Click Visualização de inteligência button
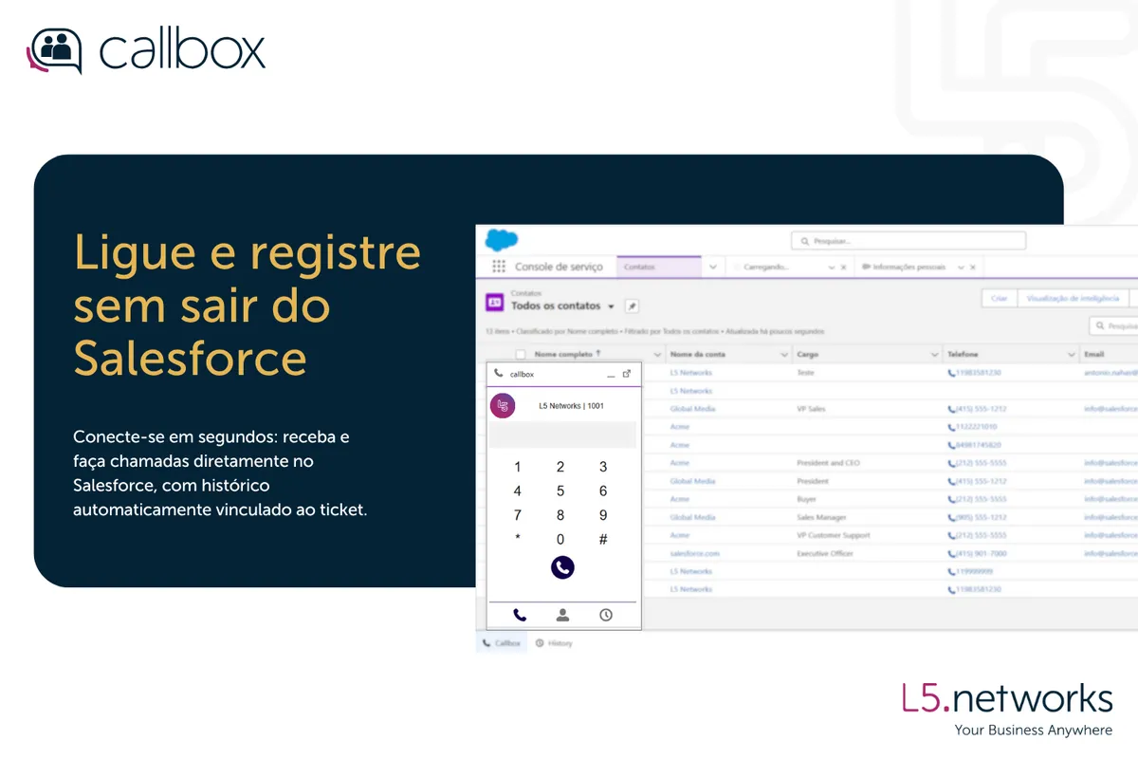 point(1073,298)
